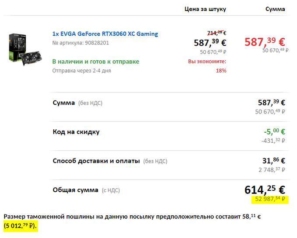Click the "Сумма" column header at top
Screen dimensions: 297x238
pos(275,9)
